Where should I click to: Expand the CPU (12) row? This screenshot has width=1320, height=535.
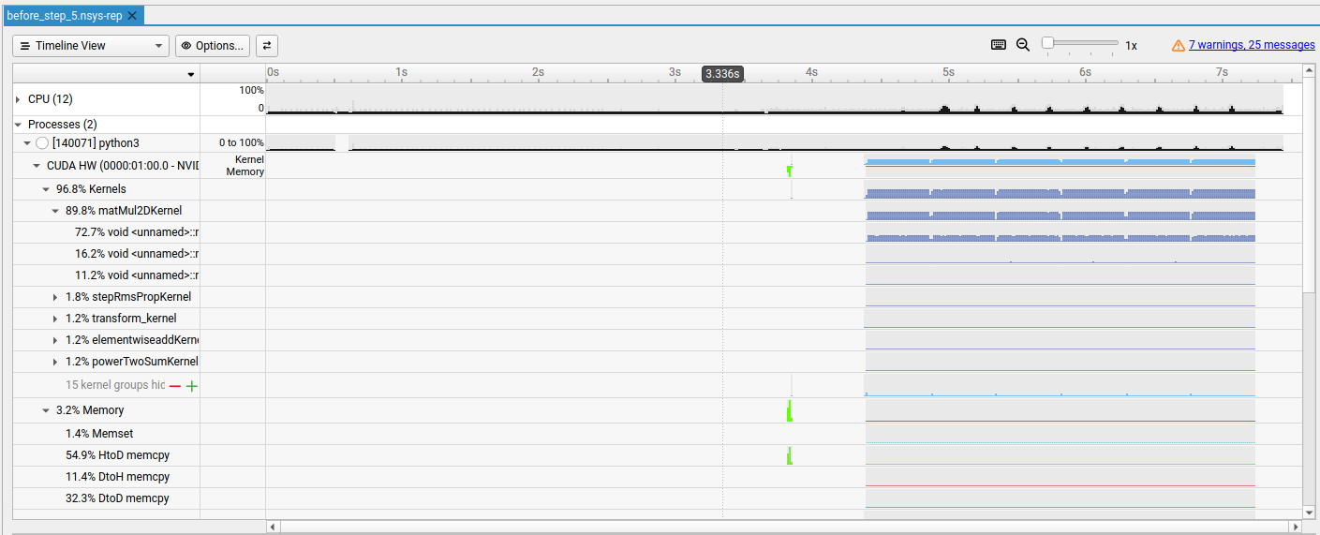[x=18, y=99]
